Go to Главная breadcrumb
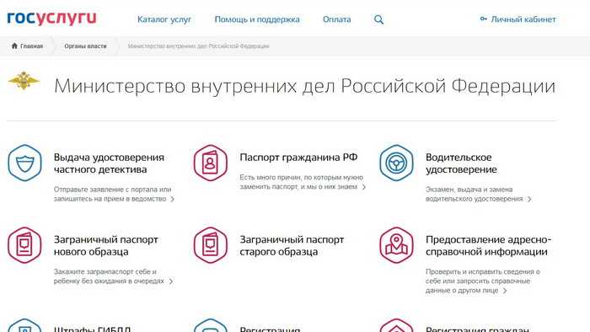The height and width of the screenshot is (332, 590). pos(32,46)
